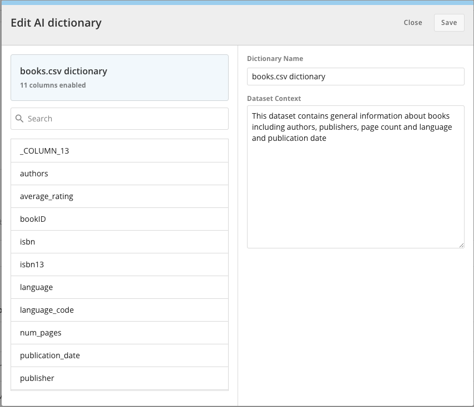Select the _COLUMN_13 column
The width and height of the screenshot is (474, 407).
coord(119,151)
